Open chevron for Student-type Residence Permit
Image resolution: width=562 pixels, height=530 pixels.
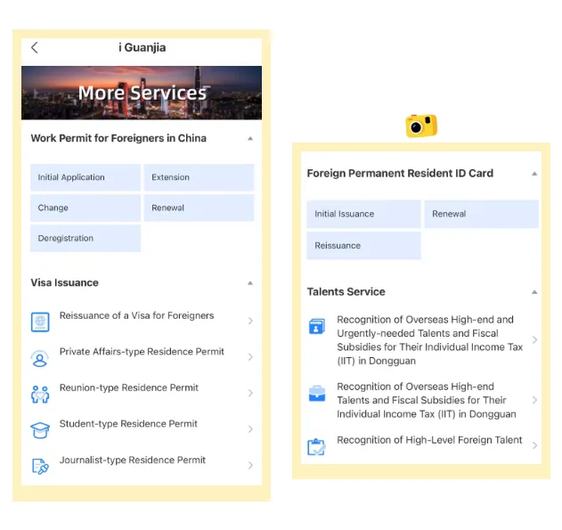[x=250, y=429]
